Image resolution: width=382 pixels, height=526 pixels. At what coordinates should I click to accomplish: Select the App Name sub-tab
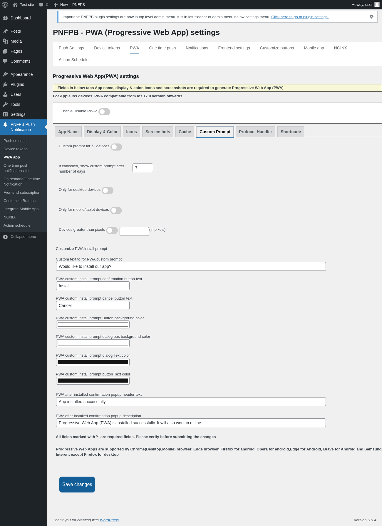(x=68, y=132)
